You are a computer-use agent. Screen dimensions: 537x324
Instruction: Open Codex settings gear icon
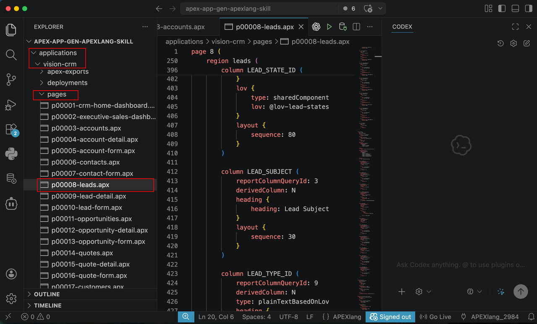tap(514, 43)
